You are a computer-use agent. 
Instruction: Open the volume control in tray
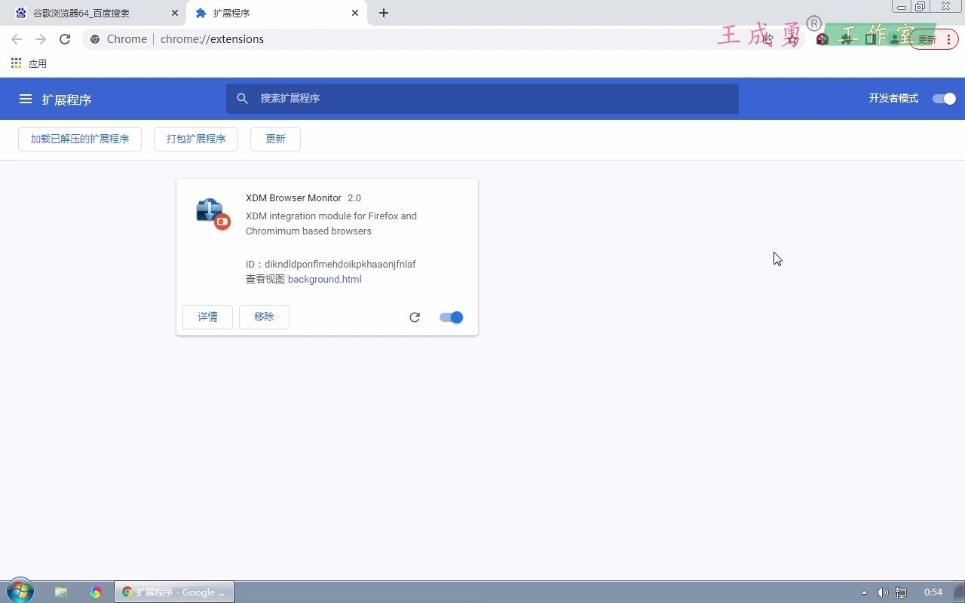point(882,592)
